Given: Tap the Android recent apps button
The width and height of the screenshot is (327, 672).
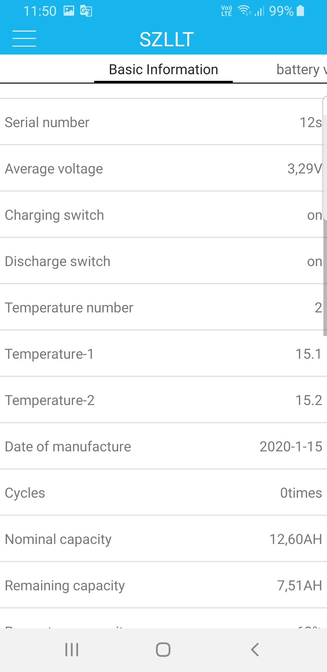Looking at the screenshot, I should (x=72, y=650).
